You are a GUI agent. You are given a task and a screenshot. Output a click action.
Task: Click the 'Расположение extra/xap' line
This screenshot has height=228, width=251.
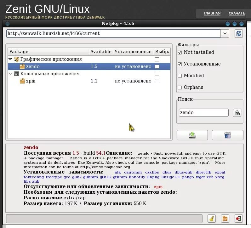(x=54, y=198)
